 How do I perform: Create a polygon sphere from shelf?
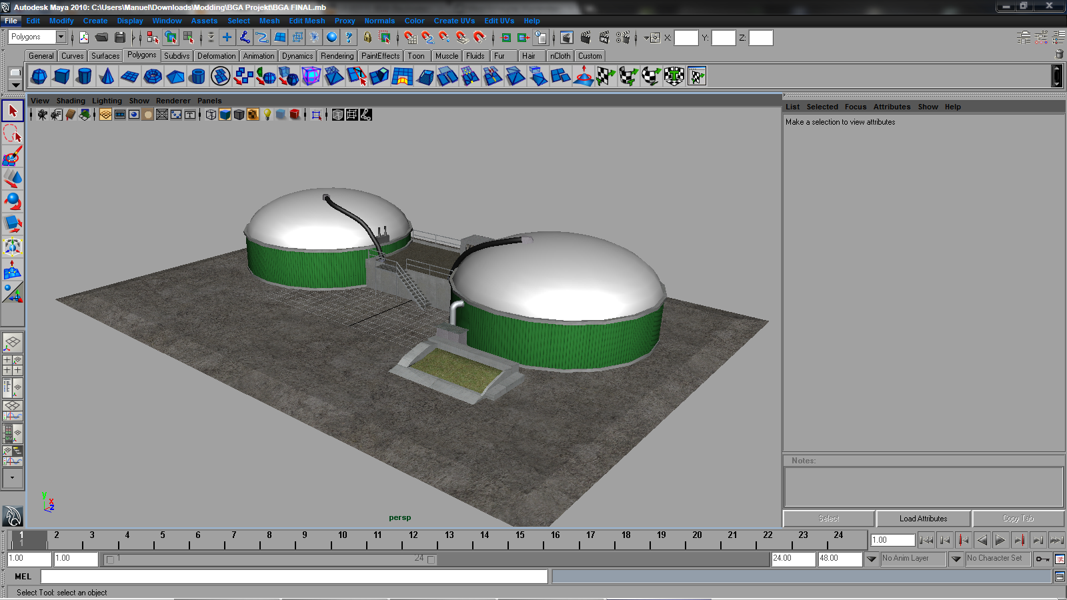click(x=39, y=77)
